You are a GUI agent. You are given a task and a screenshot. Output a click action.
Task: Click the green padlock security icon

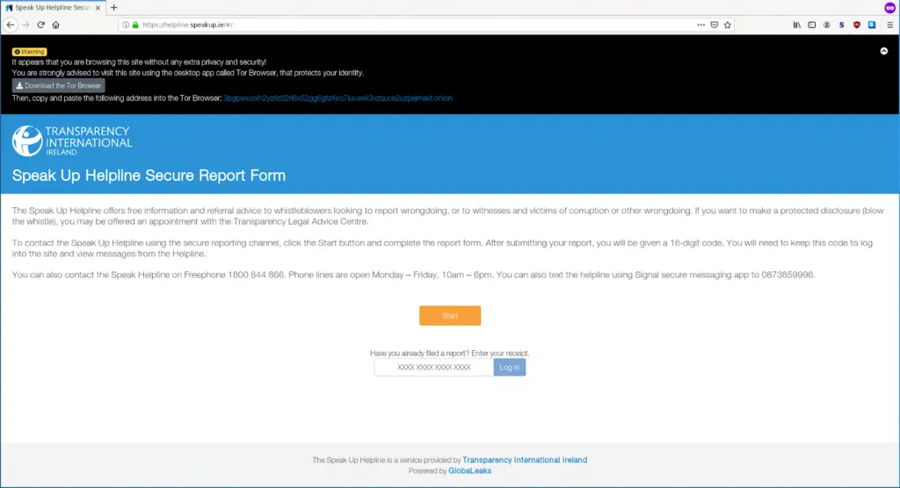[x=135, y=25]
